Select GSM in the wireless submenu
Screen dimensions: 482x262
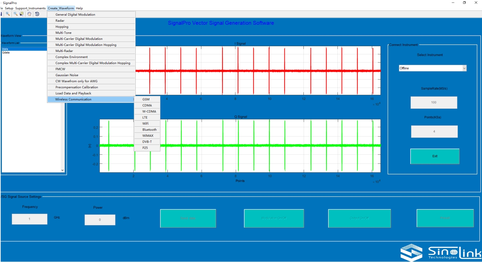click(147, 99)
